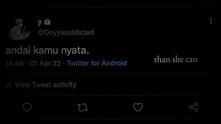Click the retweet arrows icon

pyautogui.click(x=83, y=107)
